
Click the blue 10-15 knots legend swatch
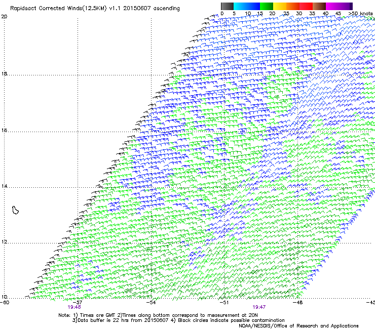[253, 6]
